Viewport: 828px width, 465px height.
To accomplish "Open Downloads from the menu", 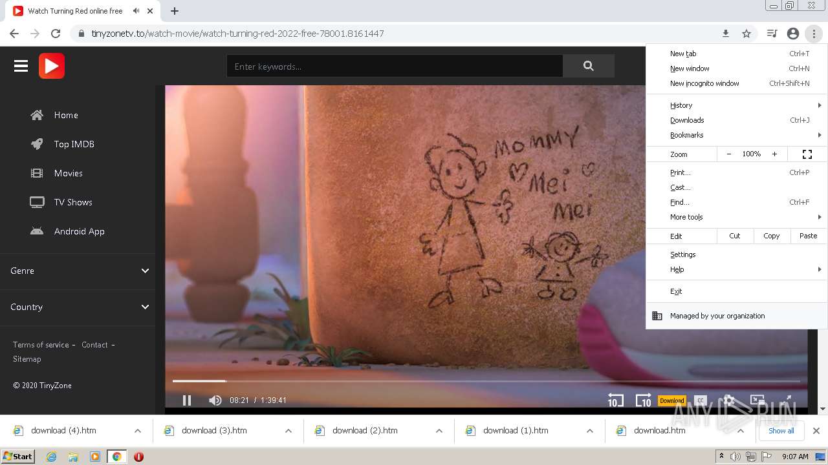I will pyautogui.click(x=737, y=120).
